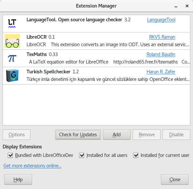
Task: Select the LibreOCR description row
Action: [108, 45]
